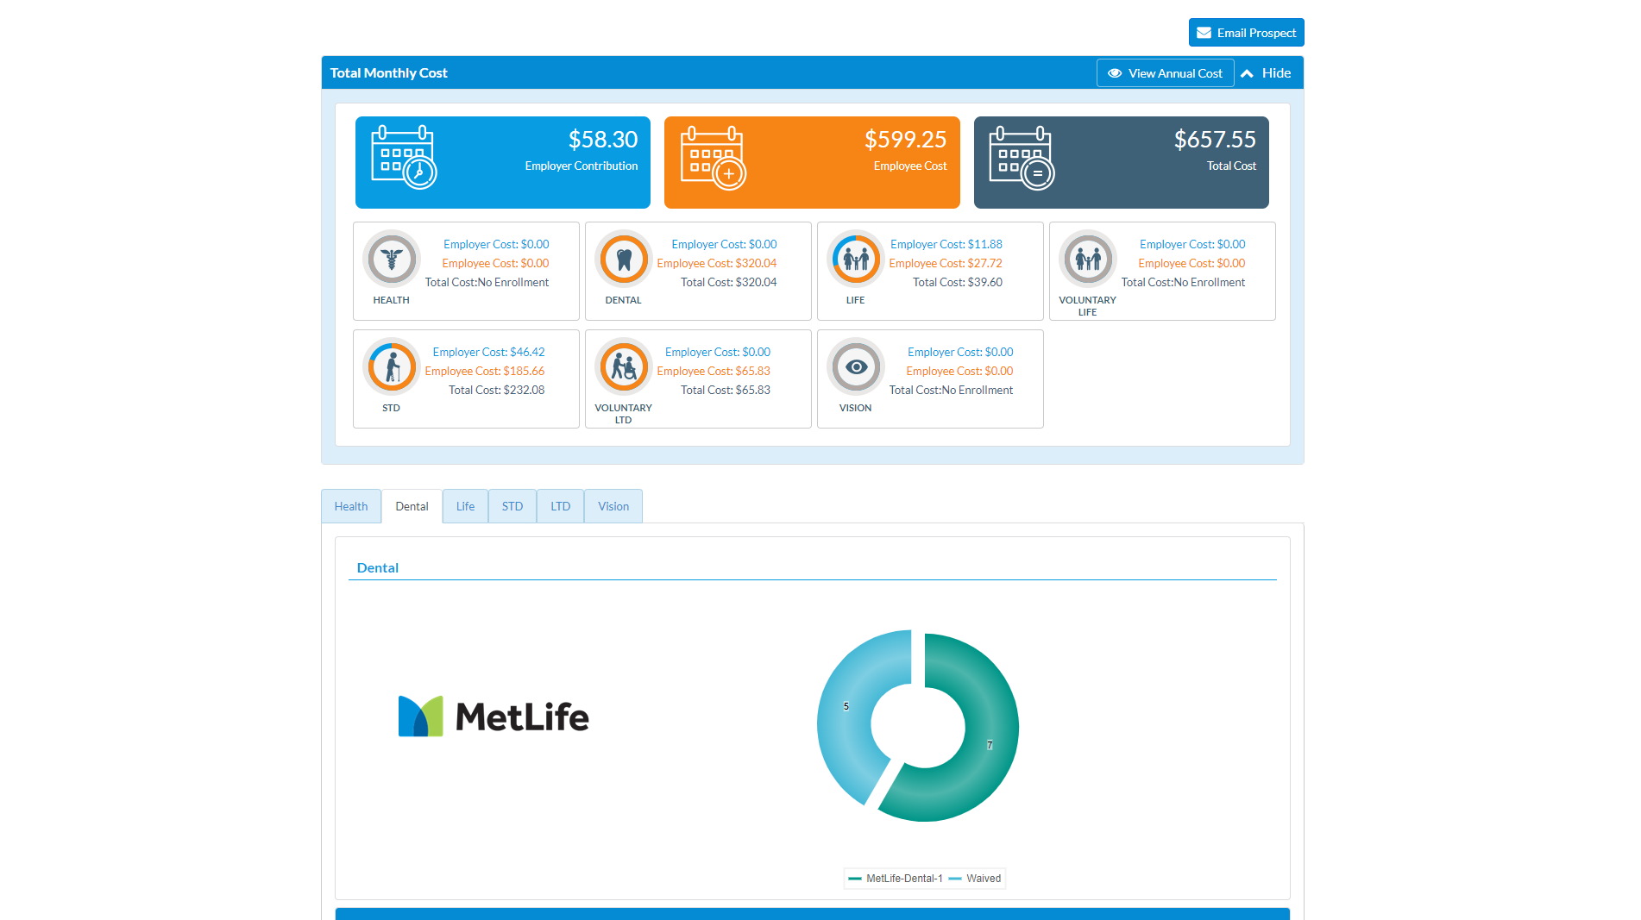Click the VOLUNTARY LTD card label

(623, 414)
